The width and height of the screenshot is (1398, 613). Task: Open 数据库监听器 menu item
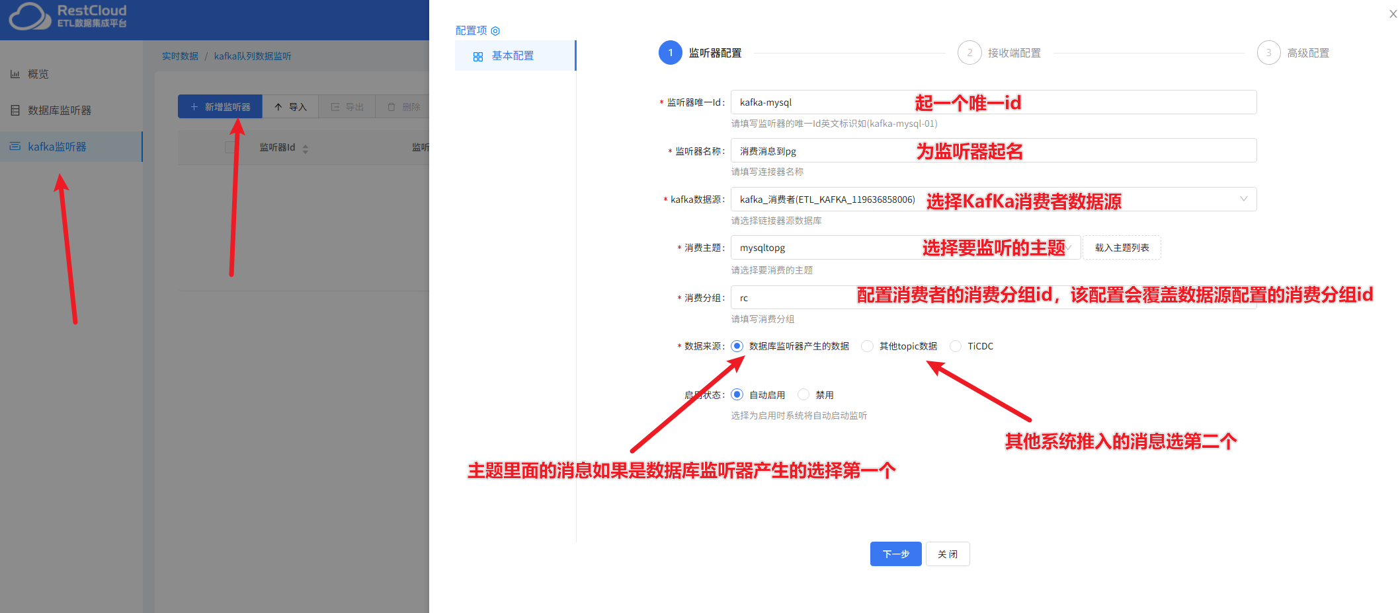pyautogui.click(x=71, y=110)
